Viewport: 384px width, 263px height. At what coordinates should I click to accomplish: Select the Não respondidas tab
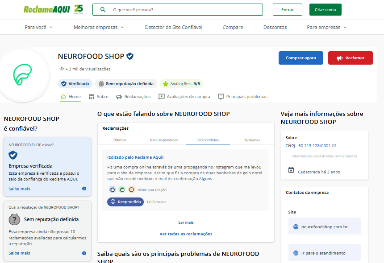(x=164, y=140)
